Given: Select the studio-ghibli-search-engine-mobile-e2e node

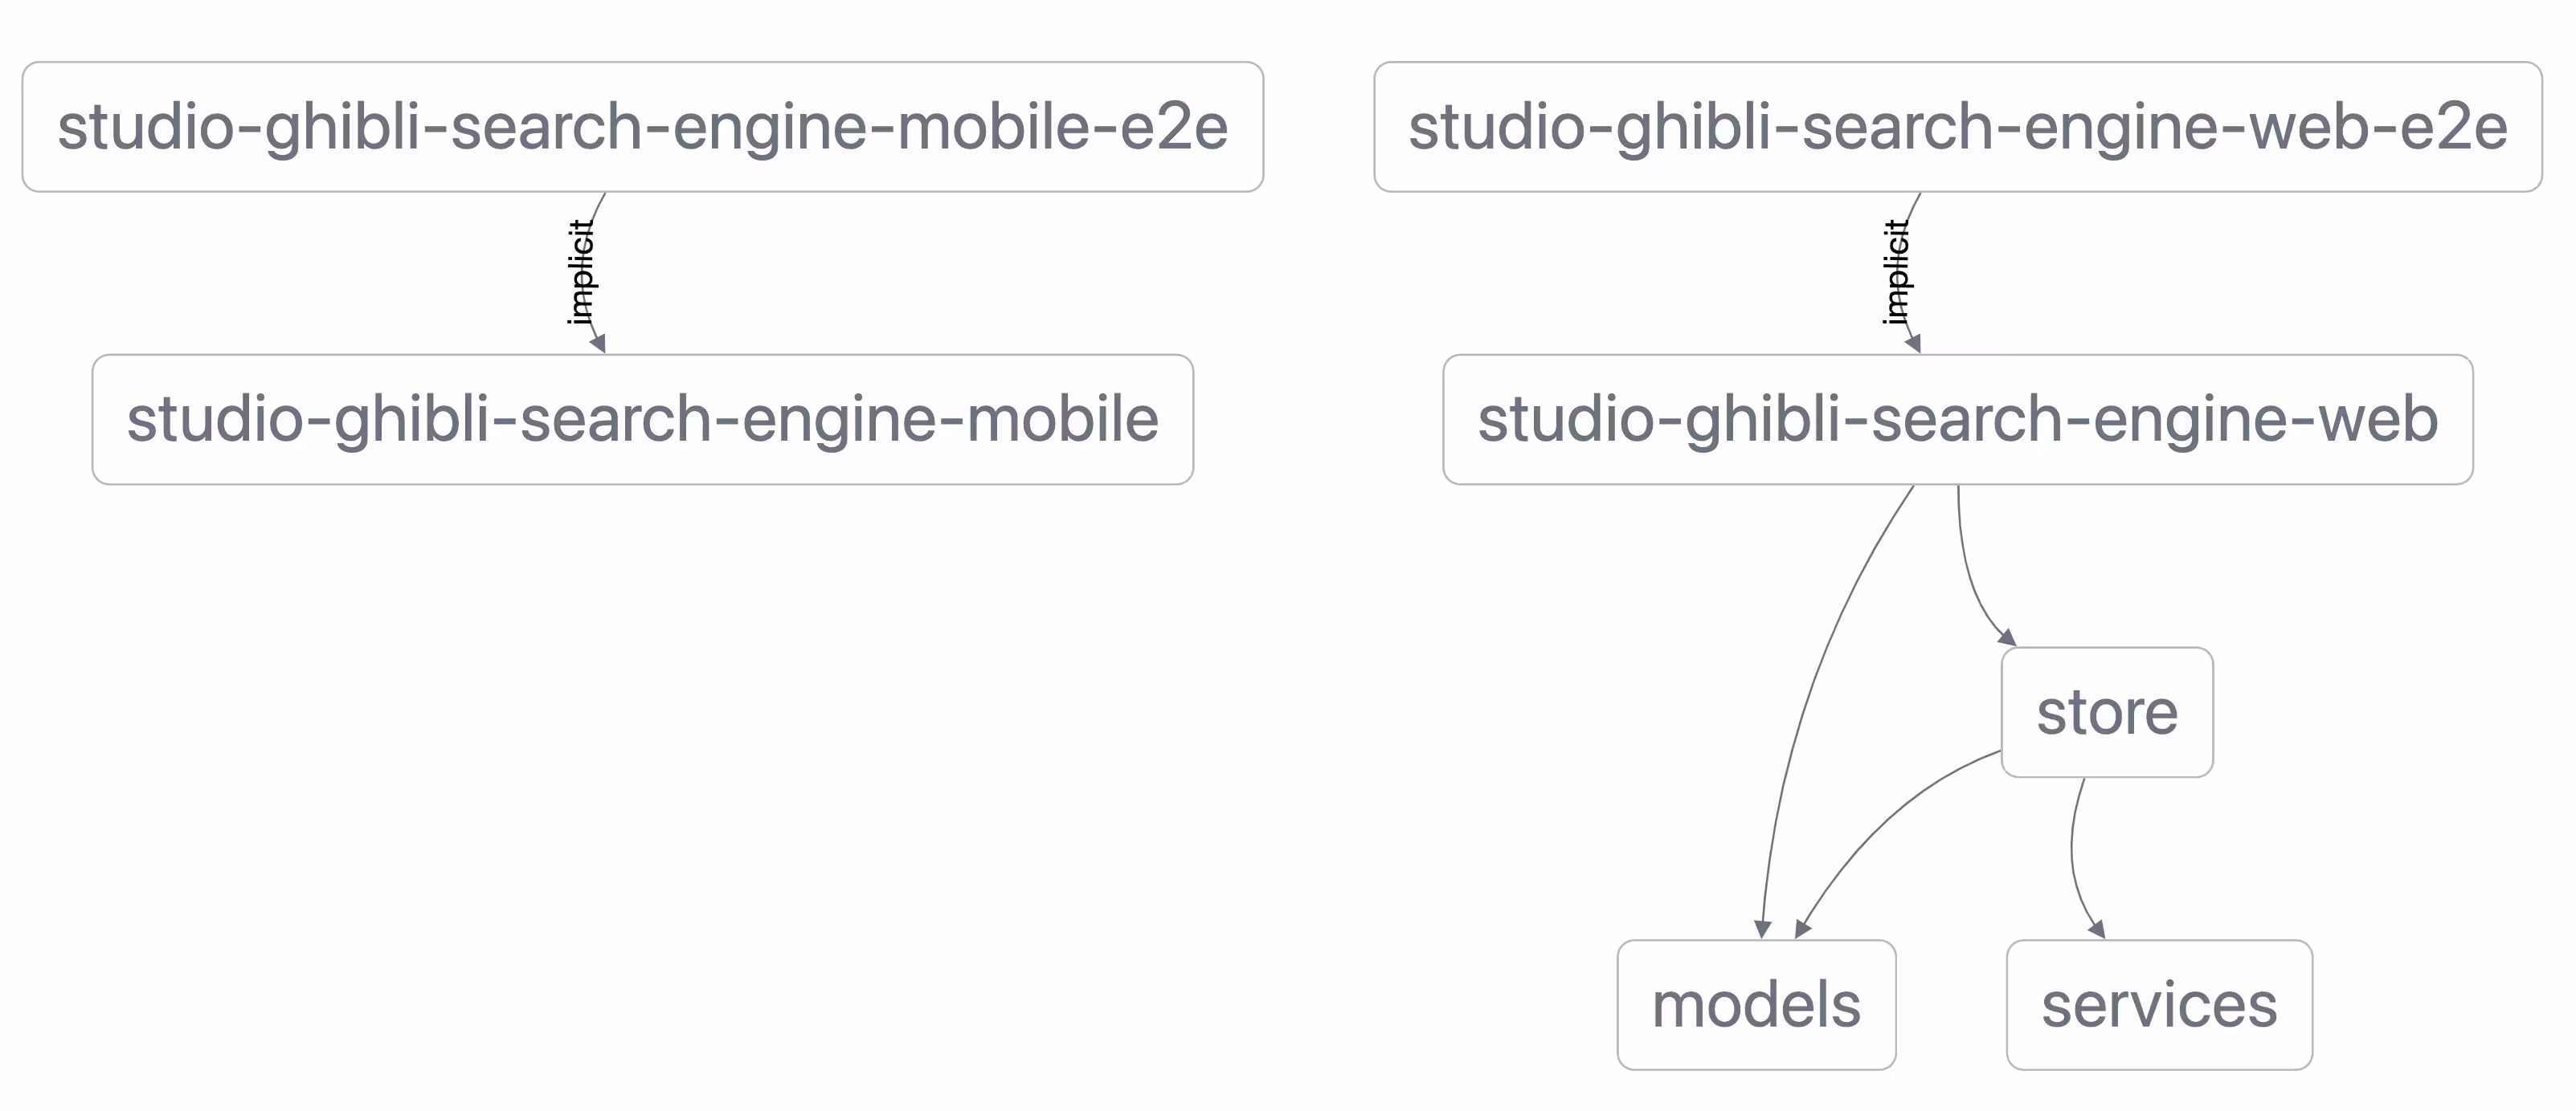Looking at the screenshot, I should coord(642,127).
